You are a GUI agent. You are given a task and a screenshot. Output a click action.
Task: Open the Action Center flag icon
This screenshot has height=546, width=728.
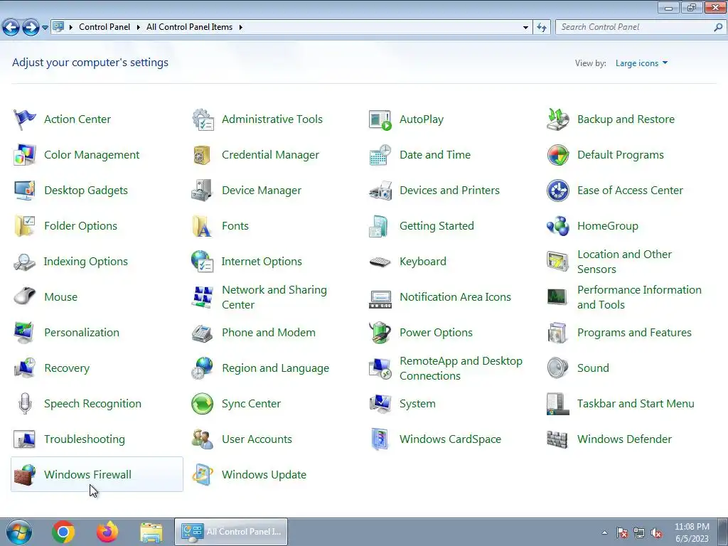pyautogui.click(x=25, y=119)
